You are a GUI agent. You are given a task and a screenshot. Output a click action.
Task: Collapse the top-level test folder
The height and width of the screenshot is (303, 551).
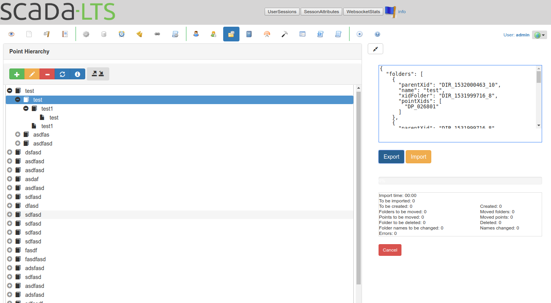pyautogui.click(x=10, y=91)
